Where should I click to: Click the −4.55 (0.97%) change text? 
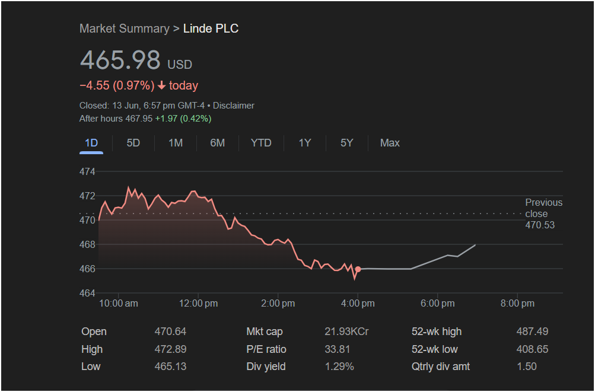(x=117, y=86)
